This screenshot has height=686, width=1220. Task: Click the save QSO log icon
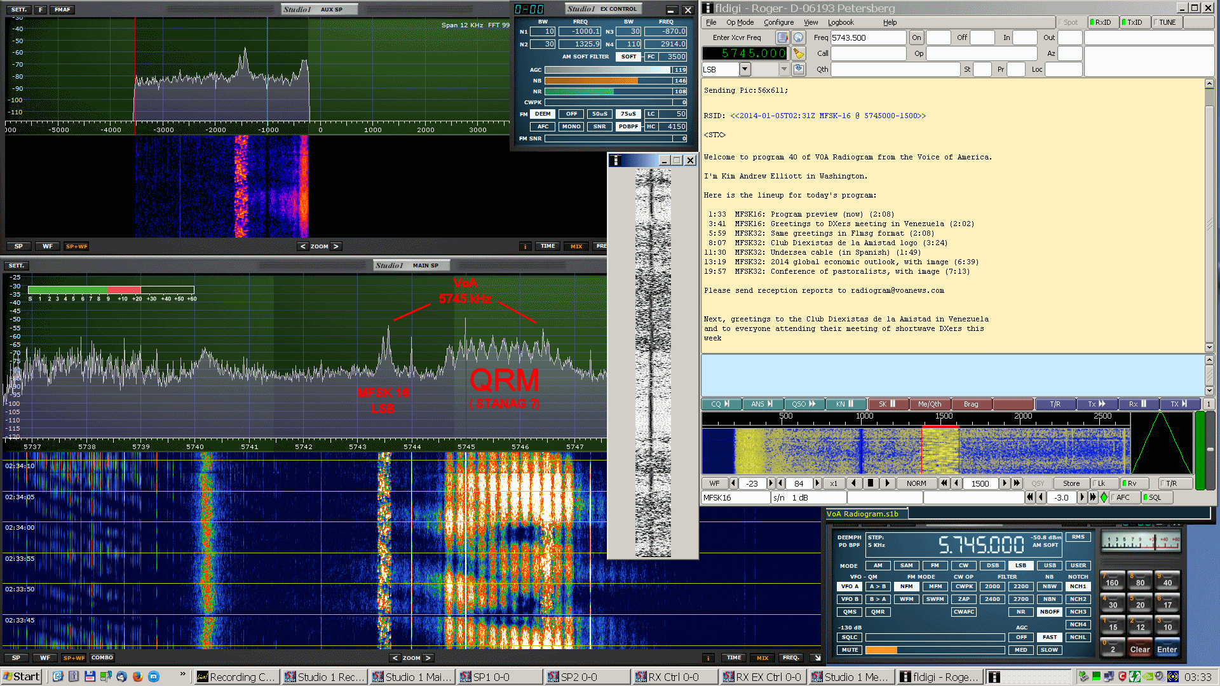(x=799, y=69)
